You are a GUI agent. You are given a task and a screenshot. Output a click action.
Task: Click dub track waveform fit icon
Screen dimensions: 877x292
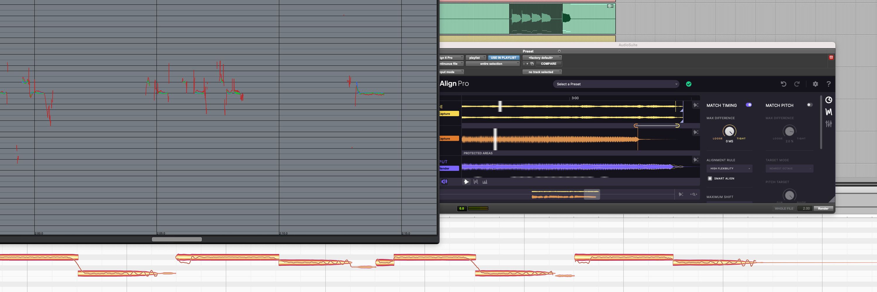696,132
